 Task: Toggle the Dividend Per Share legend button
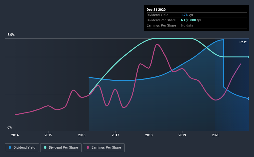(x=61, y=148)
